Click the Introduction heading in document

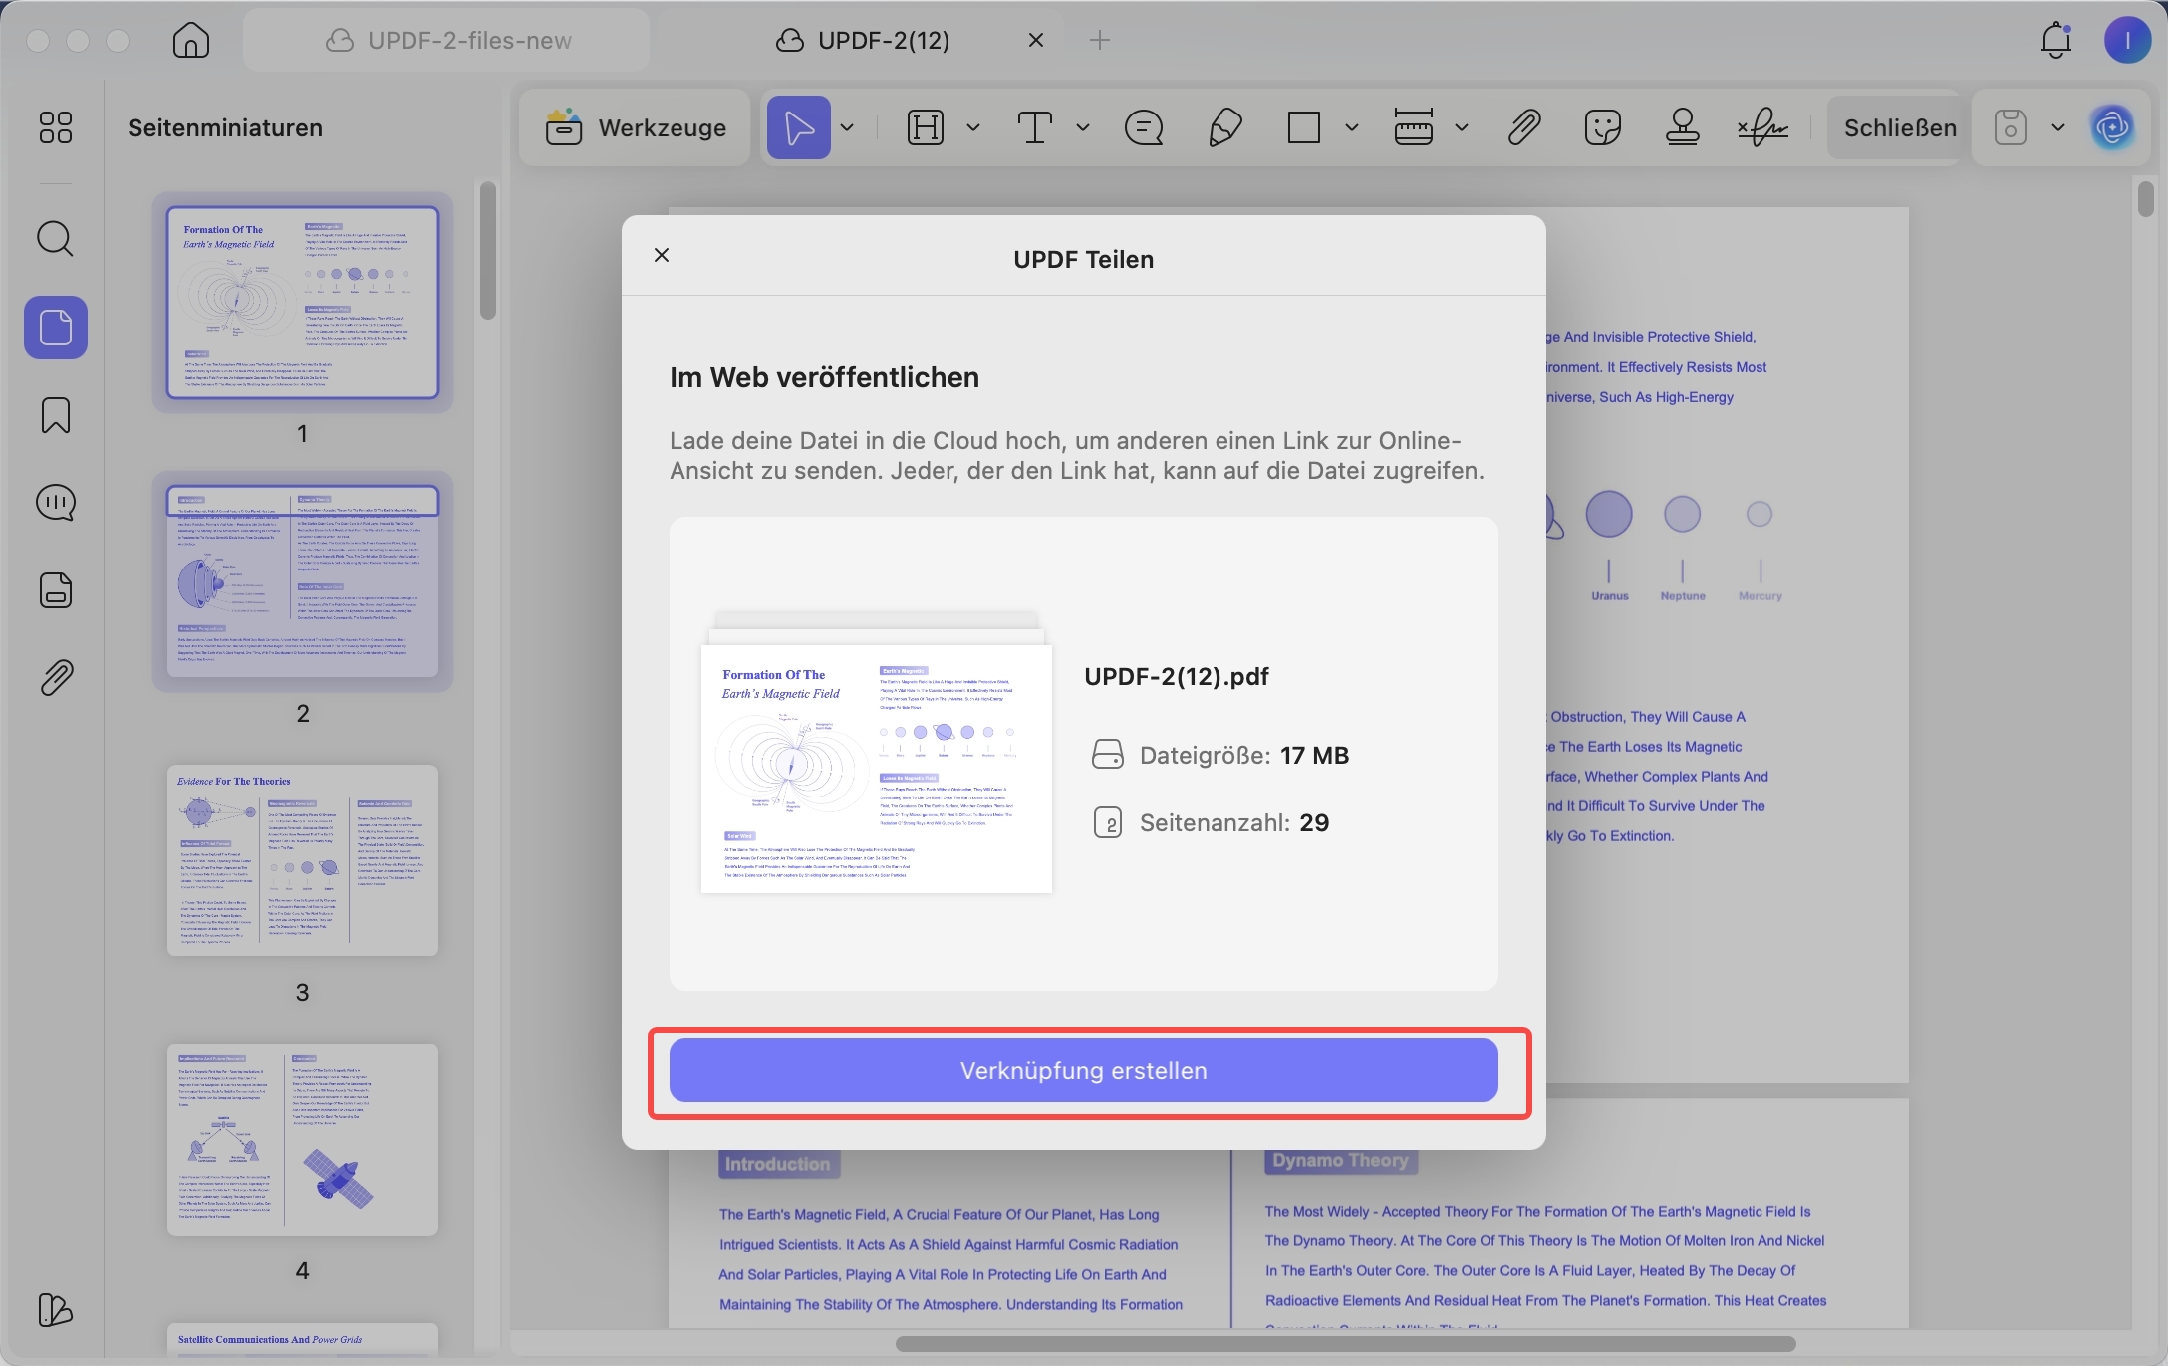778,1164
